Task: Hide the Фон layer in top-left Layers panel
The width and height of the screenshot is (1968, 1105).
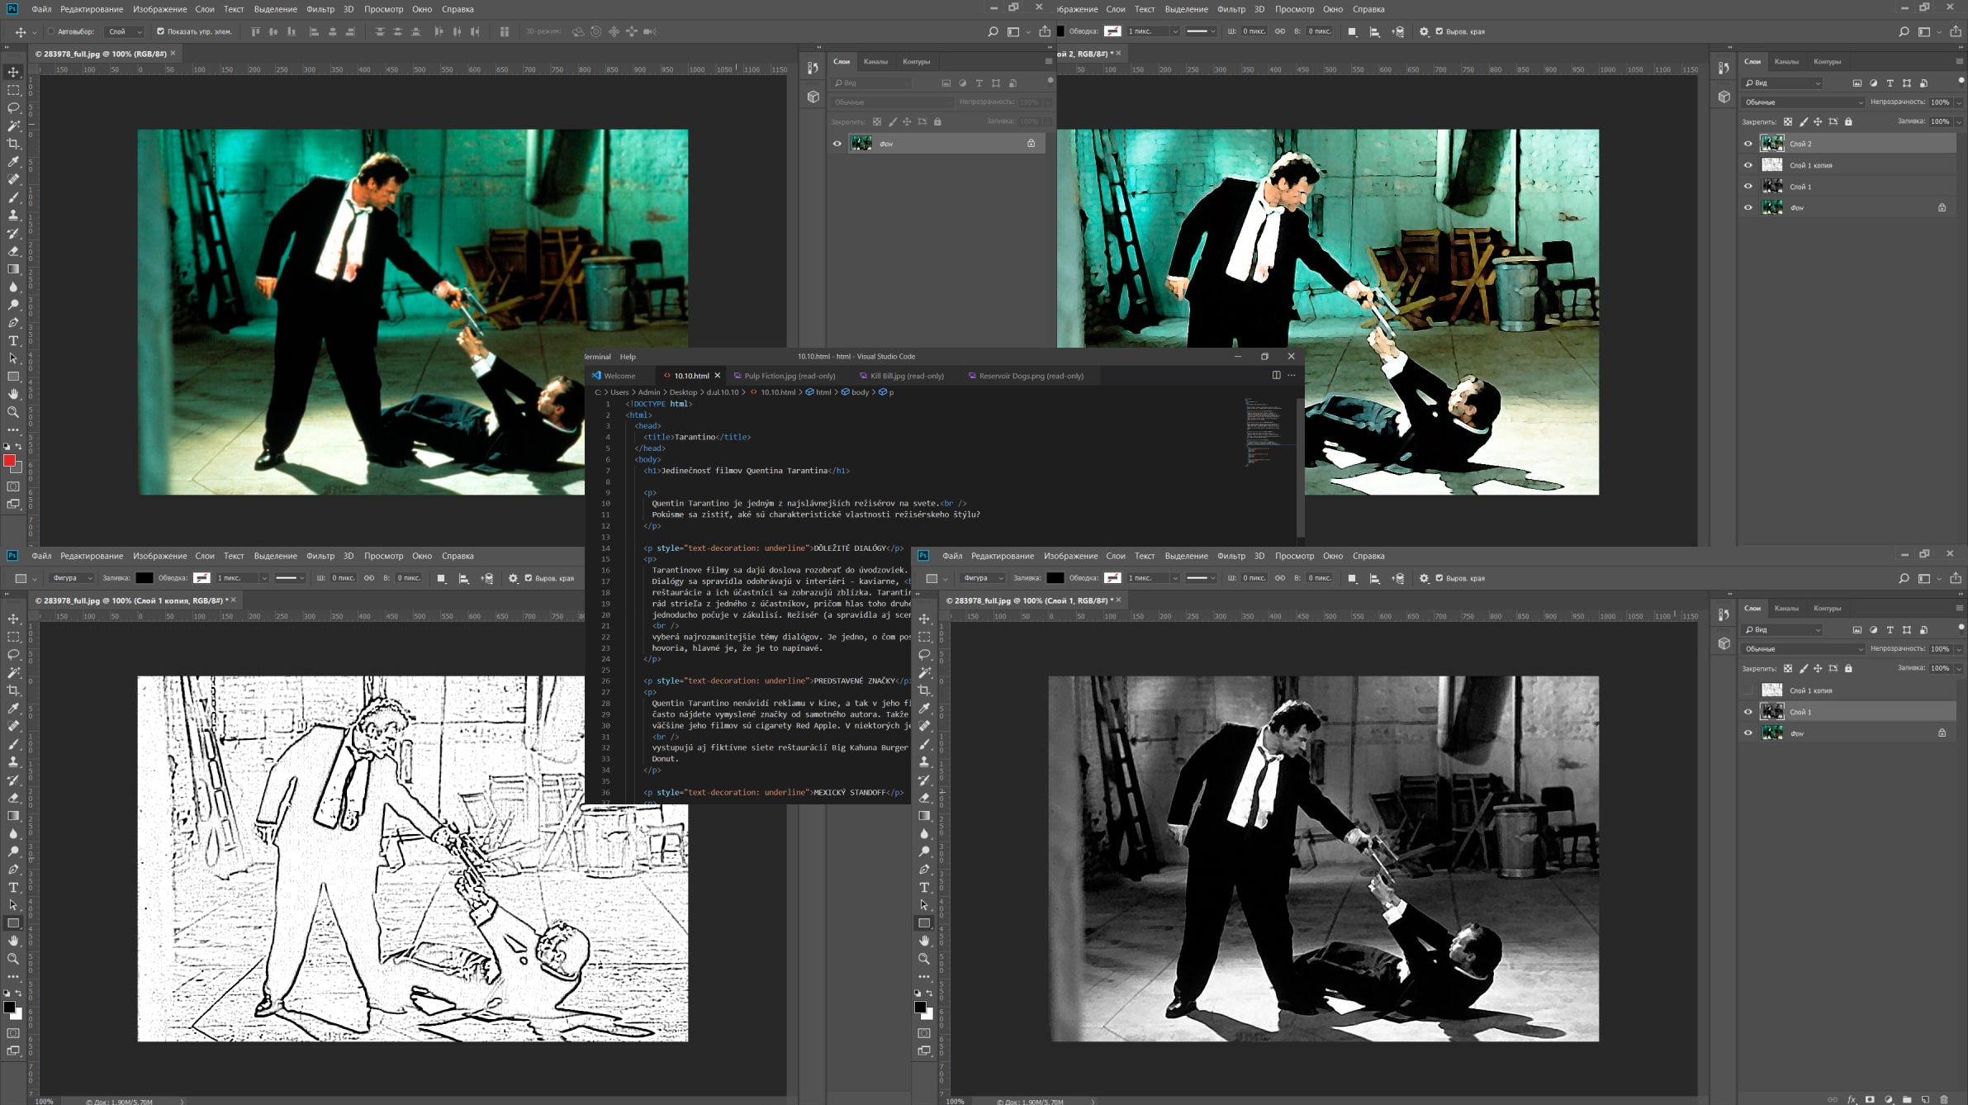Action: tap(837, 144)
